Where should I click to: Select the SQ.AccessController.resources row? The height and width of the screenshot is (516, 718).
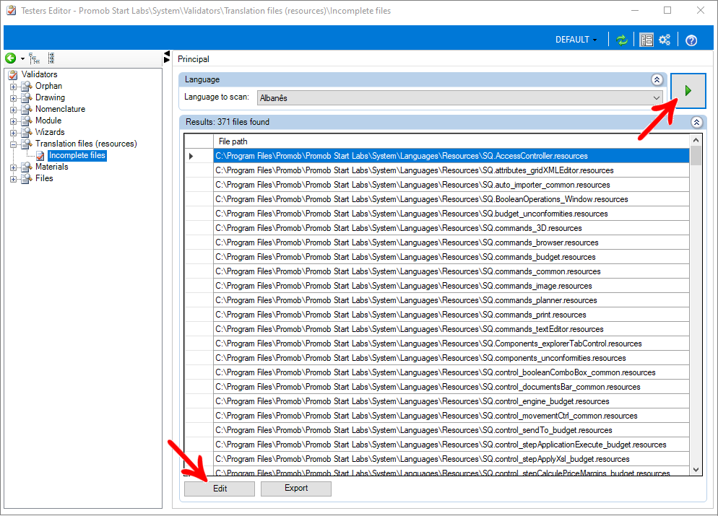tap(451, 156)
